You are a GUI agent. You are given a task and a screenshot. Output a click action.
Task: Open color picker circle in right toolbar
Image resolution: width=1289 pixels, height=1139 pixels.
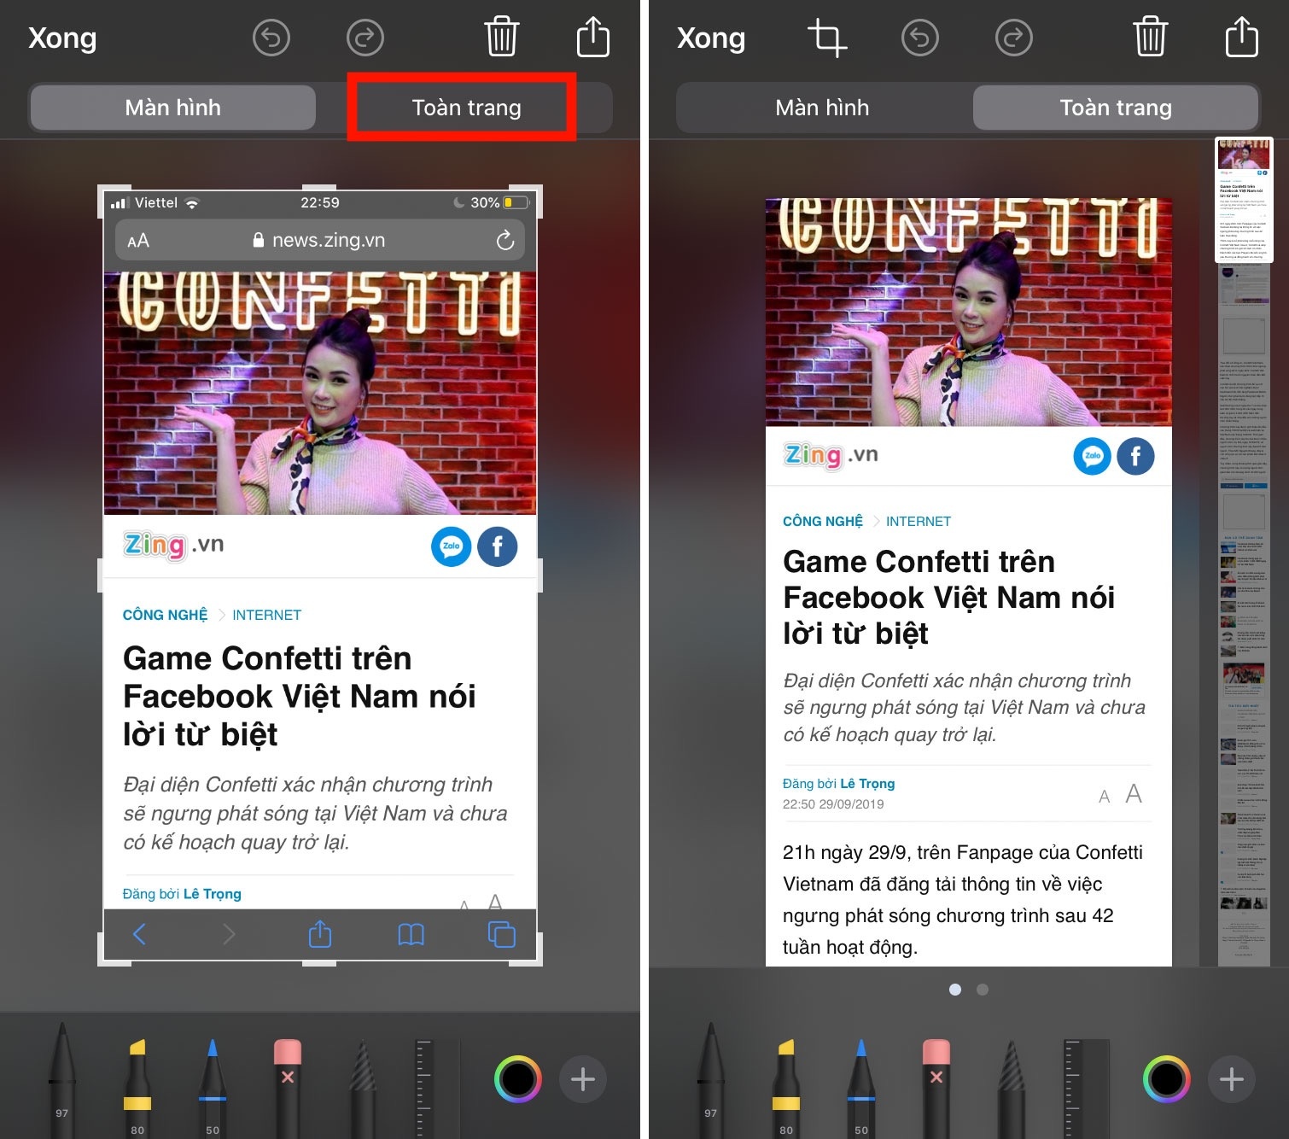coord(1166,1079)
